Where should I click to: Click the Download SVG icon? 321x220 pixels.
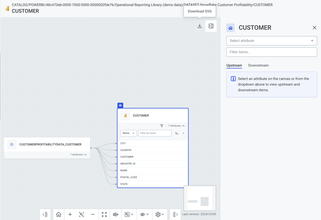click(200, 26)
